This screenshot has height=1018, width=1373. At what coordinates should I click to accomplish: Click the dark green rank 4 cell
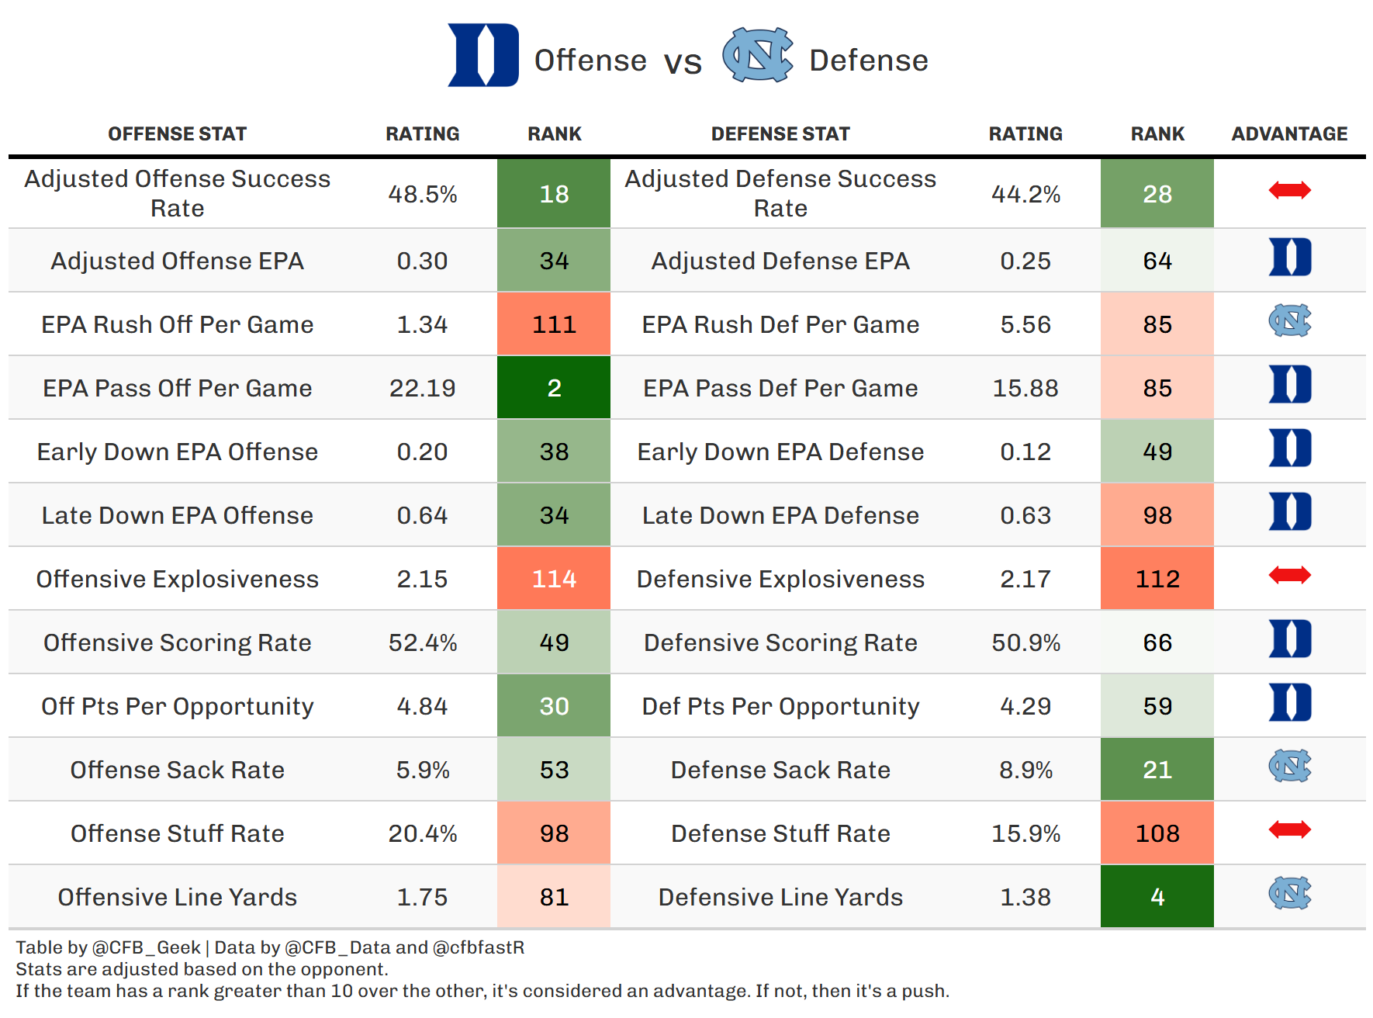click(1157, 897)
